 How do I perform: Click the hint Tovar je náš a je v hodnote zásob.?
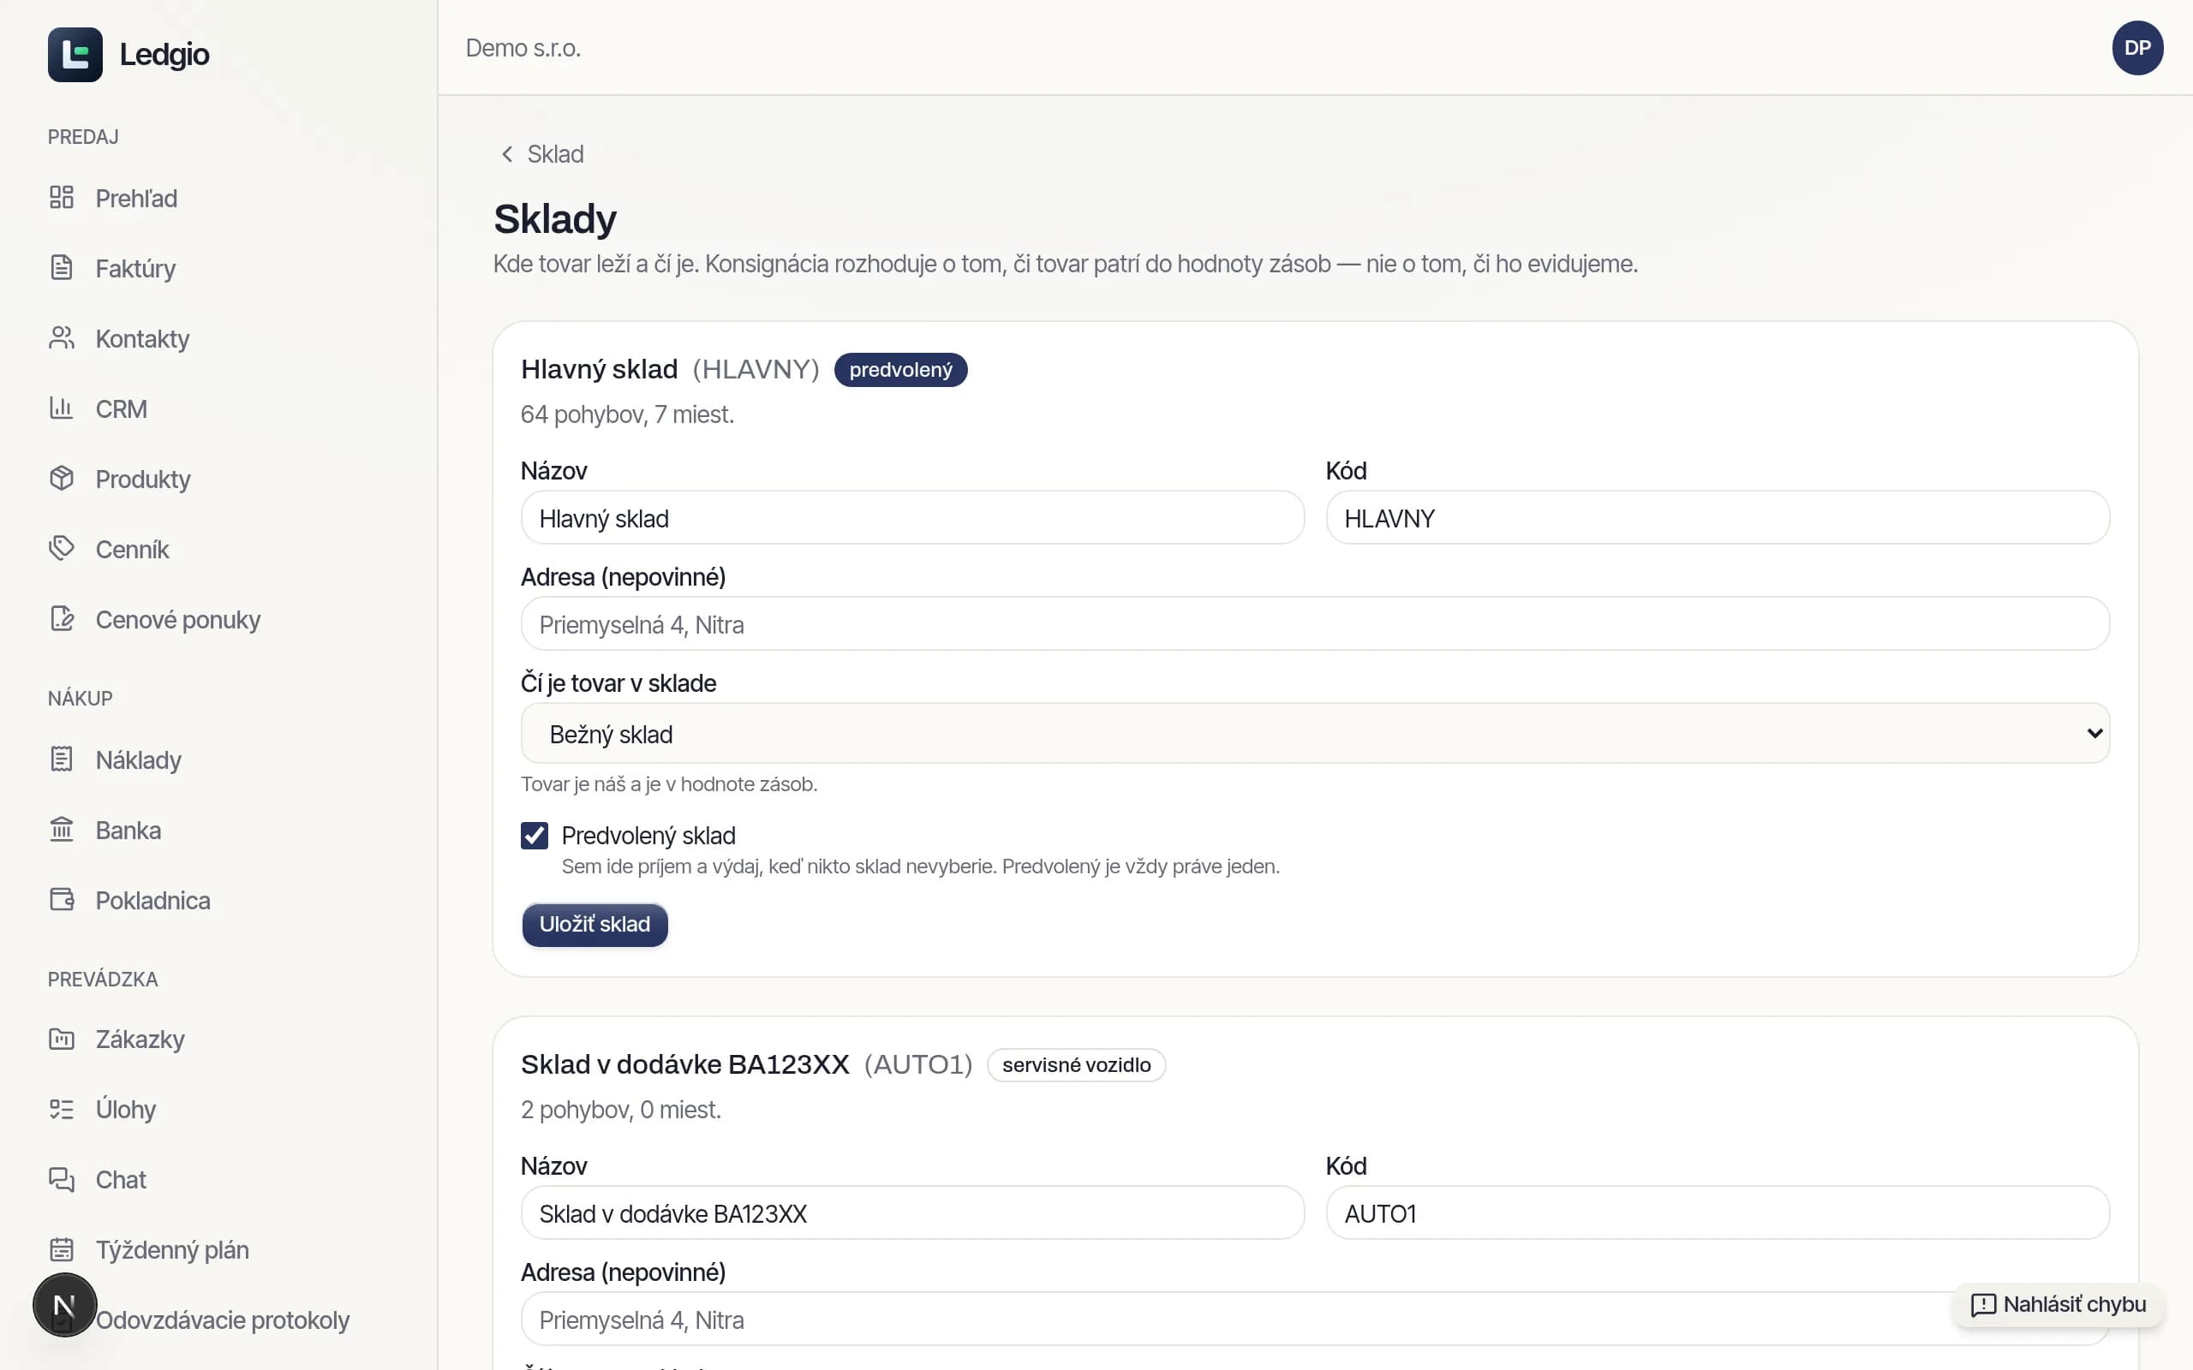tap(669, 783)
